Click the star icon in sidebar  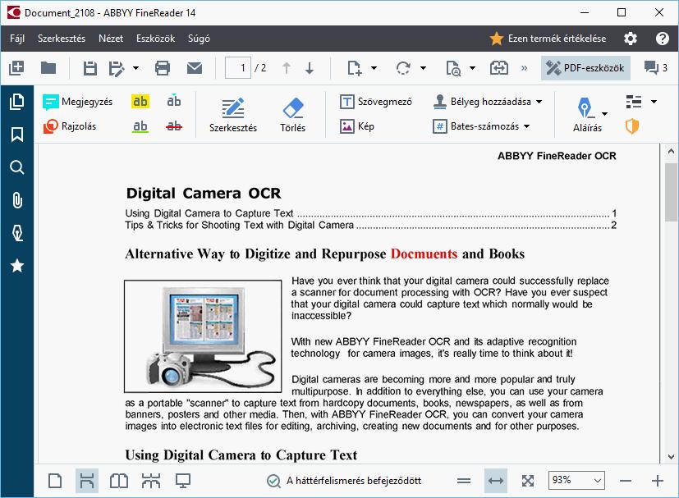click(17, 265)
